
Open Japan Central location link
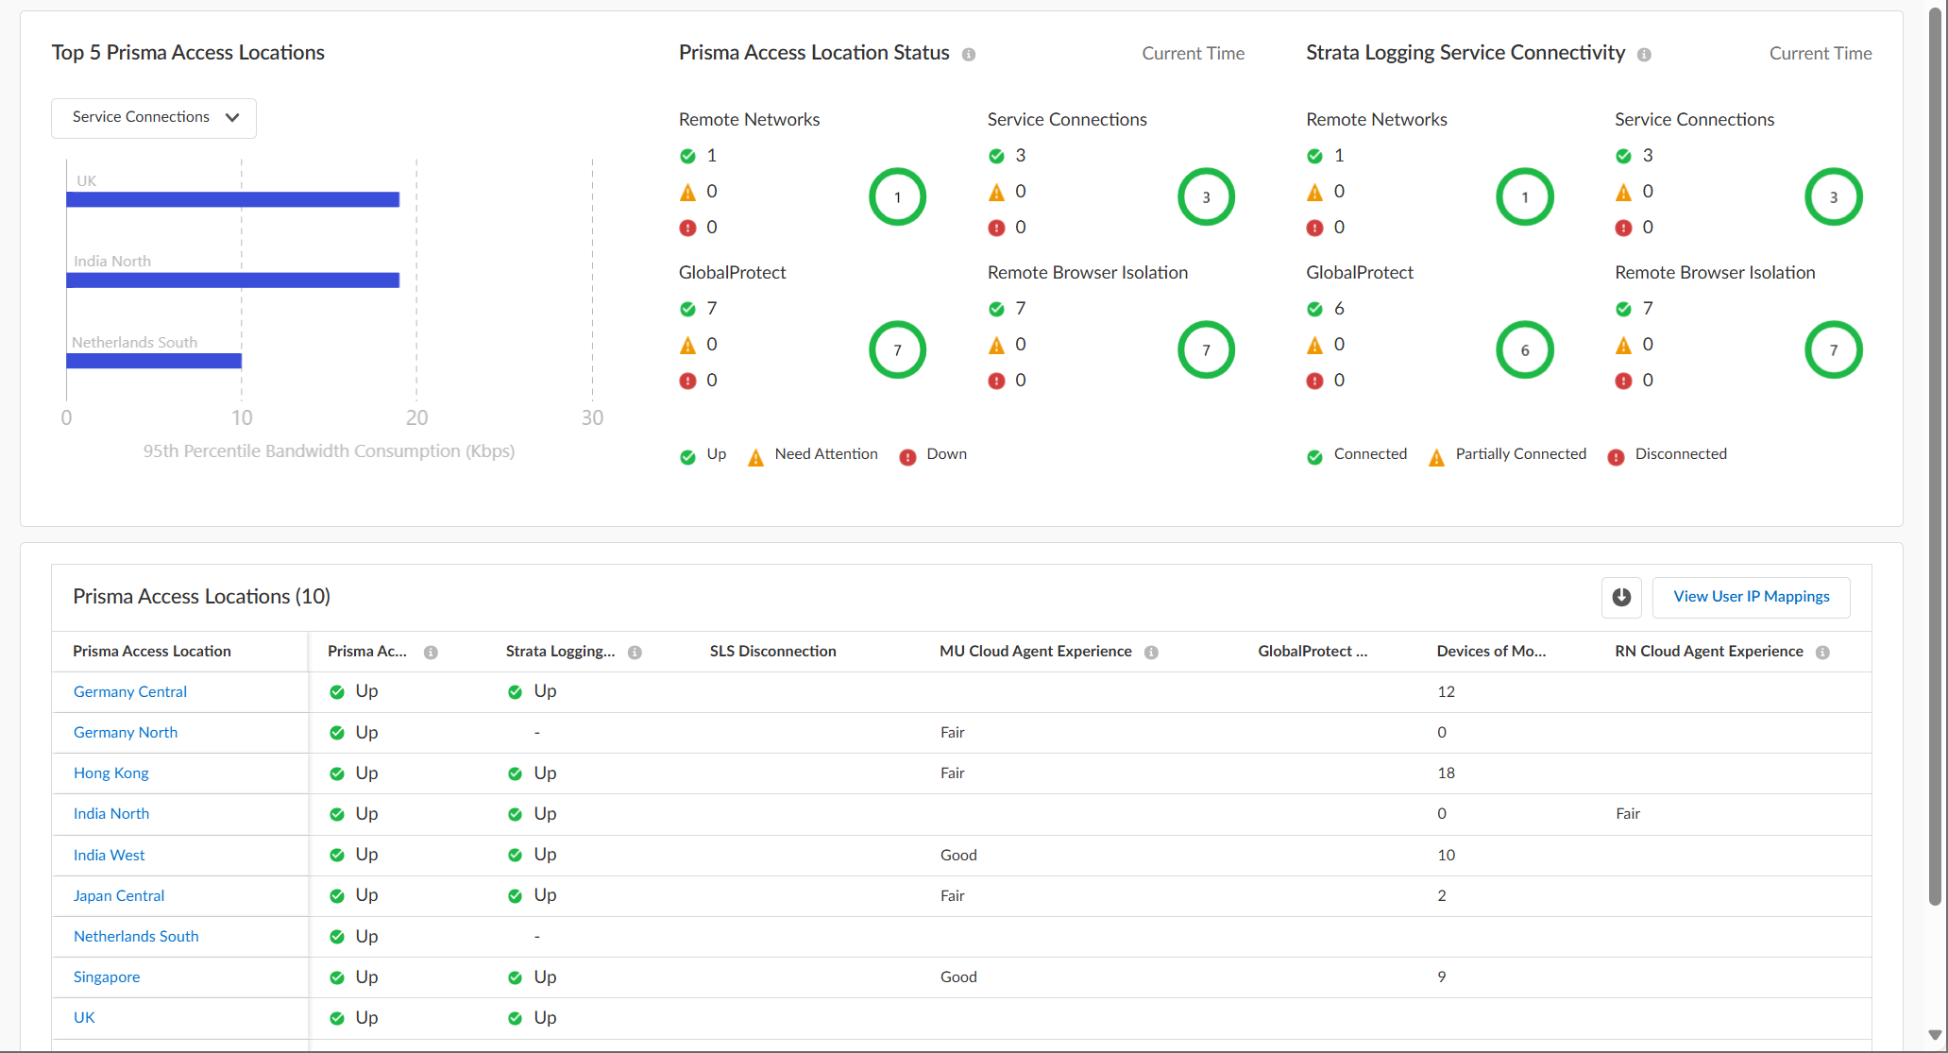[119, 895]
